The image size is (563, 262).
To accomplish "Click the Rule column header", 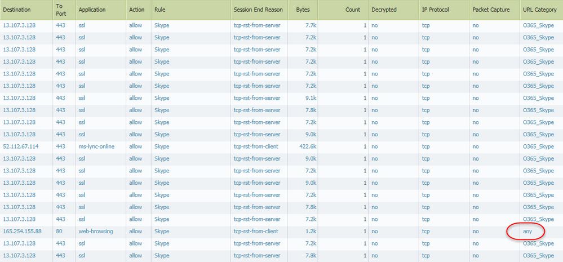I will [x=159, y=10].
